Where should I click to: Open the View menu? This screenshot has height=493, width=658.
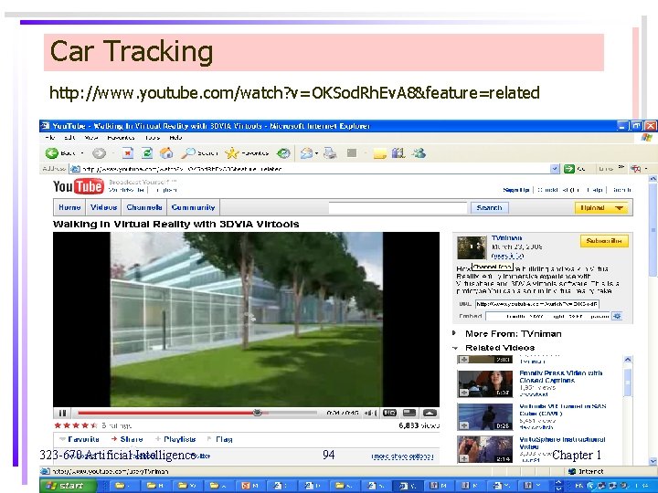[90, 138]
